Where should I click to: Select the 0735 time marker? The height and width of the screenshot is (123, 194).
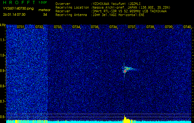pos(95,27)
